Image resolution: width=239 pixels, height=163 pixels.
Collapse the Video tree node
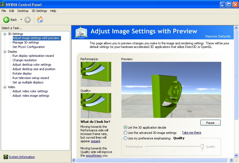[5, 87]
